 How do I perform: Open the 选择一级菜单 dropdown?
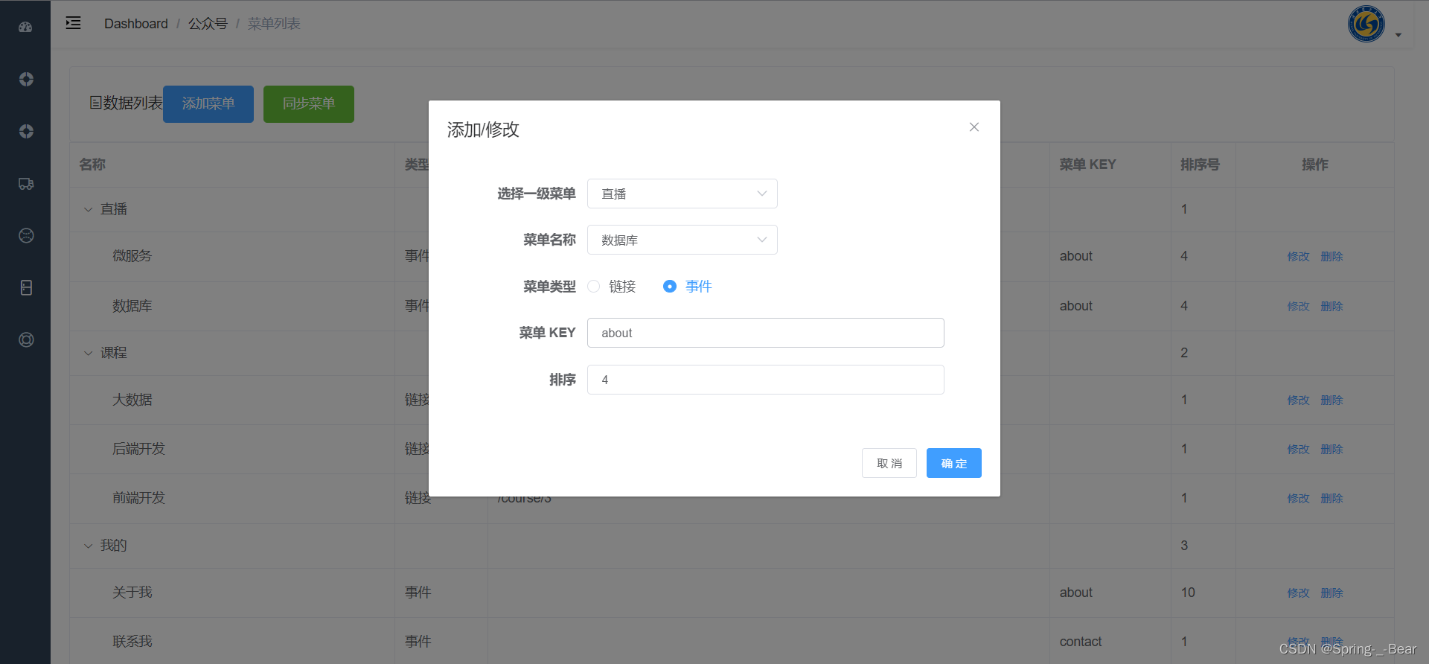click(682, 194)
